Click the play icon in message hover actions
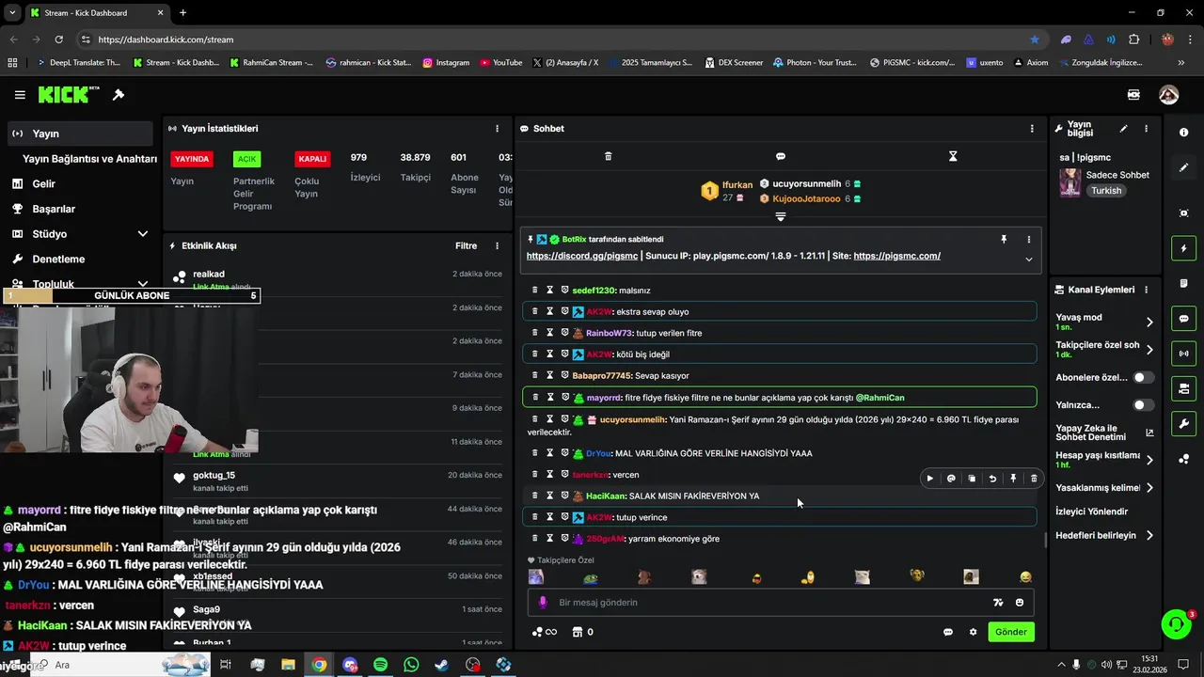1204x677 pixels. click(930, 479)
